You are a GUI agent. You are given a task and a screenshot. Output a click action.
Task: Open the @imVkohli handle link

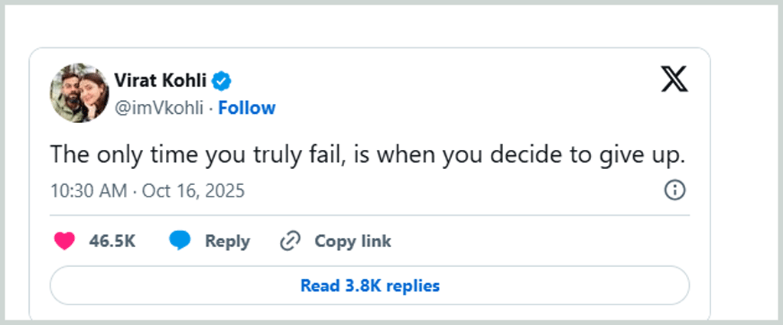tap(158, 108)
